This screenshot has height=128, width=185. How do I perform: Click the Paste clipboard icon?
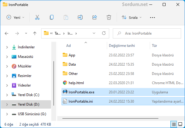(66, 18)
